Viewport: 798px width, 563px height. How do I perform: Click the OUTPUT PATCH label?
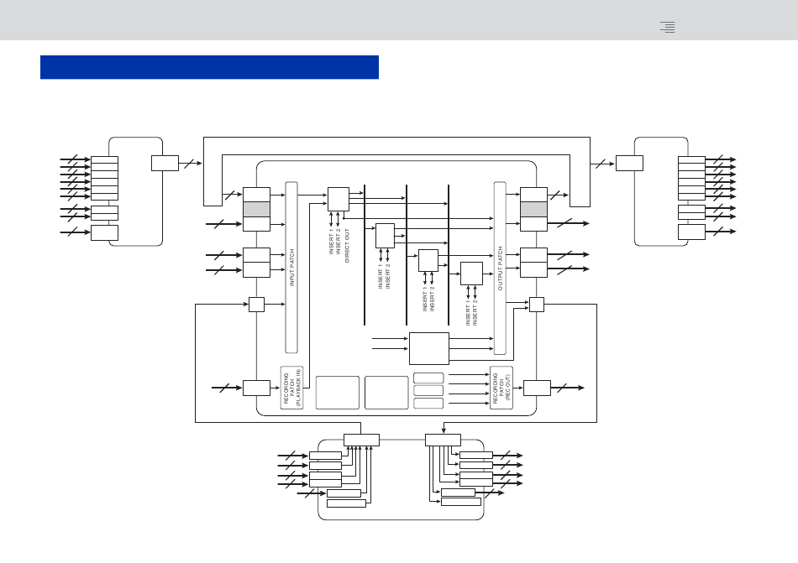point(501,268)
